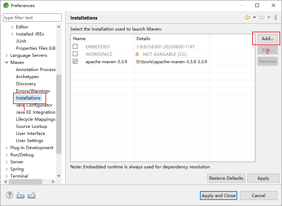Select Properties Files Editor tree item
Image resolution: width=282 pixels, height=206 pixels.
36,48
